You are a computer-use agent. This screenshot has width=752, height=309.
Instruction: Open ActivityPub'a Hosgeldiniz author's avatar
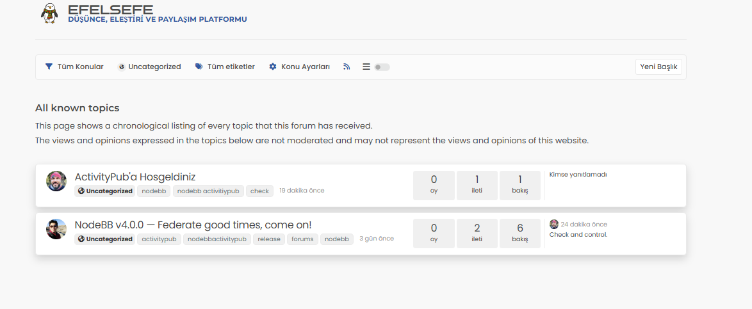coord(56,181)
